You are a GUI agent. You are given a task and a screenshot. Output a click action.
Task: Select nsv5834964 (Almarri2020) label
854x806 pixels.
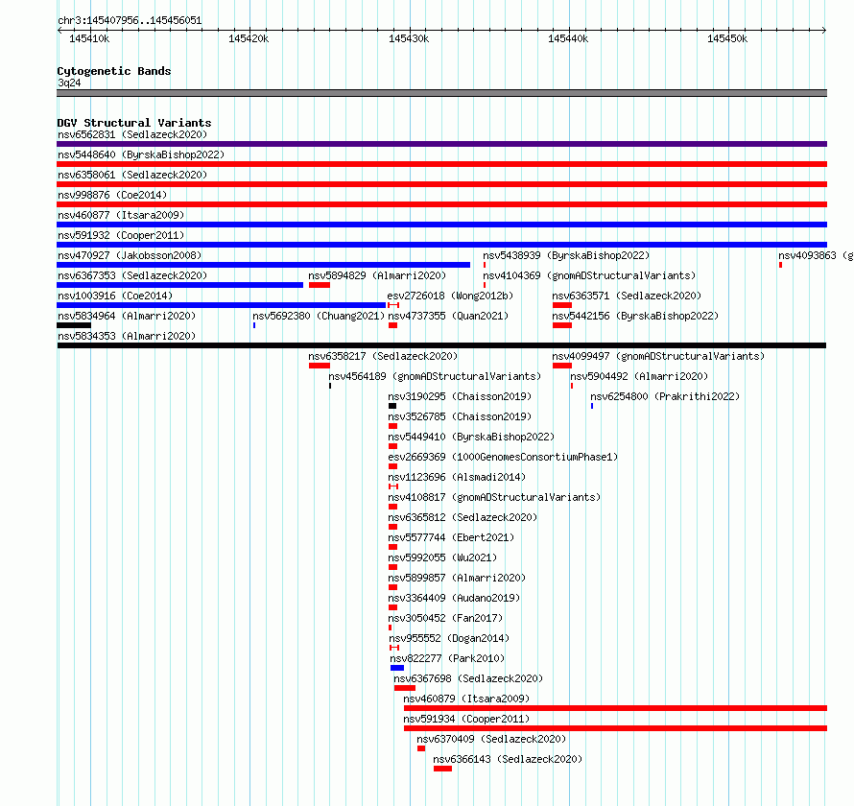(x=127, y=316)
